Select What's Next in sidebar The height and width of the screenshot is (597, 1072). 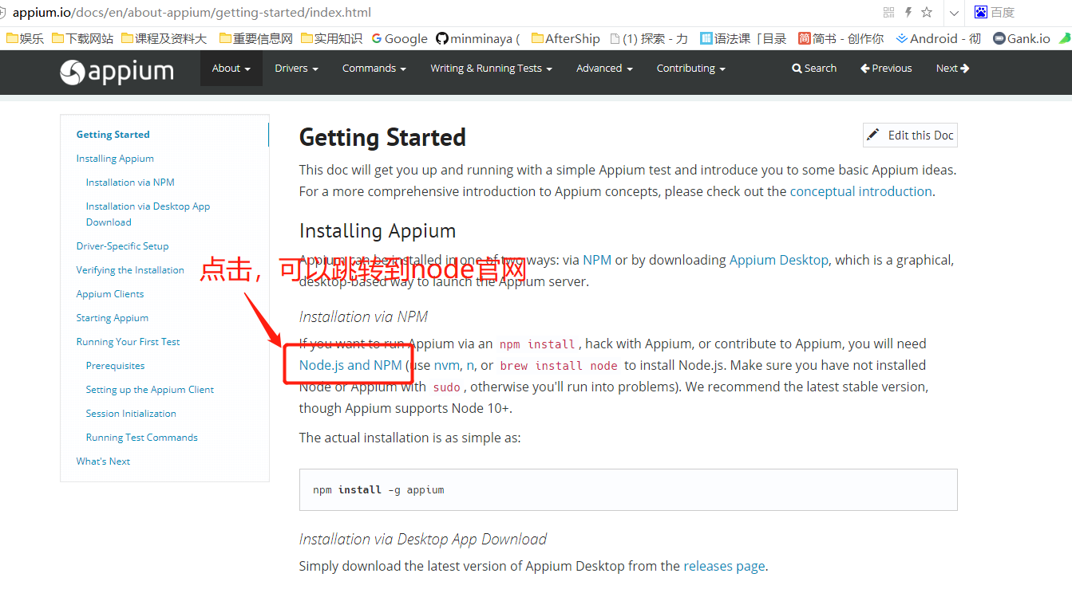pos(103,461)
